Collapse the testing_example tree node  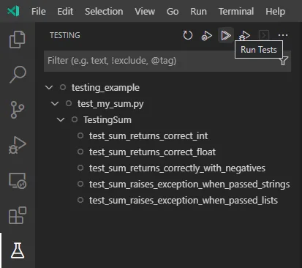tap(49, 87)
